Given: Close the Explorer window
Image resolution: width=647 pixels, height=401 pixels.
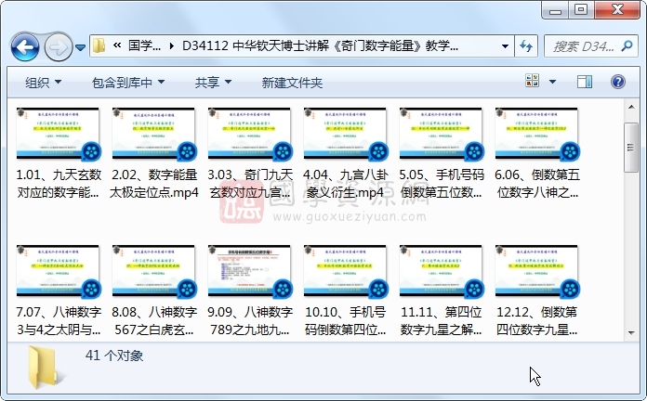Looking at the screenshot, I should point(617,10).
